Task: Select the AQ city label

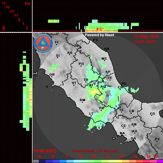Action: (x=103, y=87)
